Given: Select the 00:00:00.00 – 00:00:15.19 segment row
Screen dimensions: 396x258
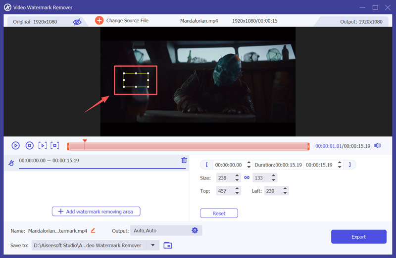Looking at the screenshot, I should (x=97, y=163).
